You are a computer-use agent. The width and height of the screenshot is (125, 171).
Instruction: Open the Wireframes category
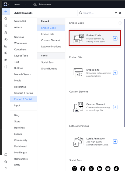tap(21, 43)
